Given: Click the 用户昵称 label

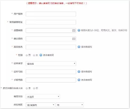Looking at the screenshot, I should click(x=18, y=14).
